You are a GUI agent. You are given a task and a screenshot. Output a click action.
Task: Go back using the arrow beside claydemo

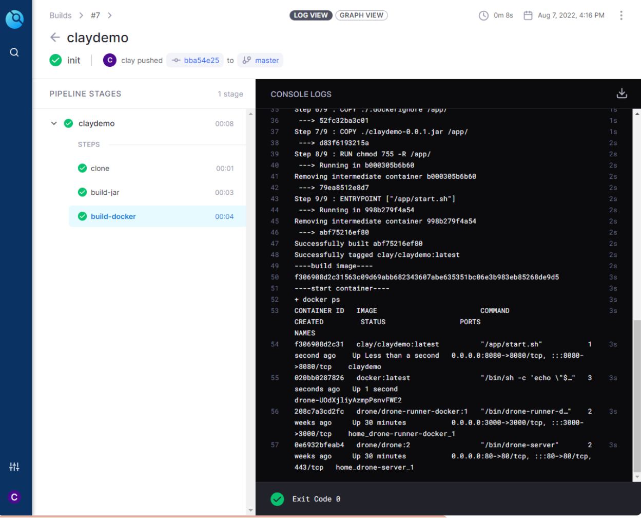[x=55, y=38]
